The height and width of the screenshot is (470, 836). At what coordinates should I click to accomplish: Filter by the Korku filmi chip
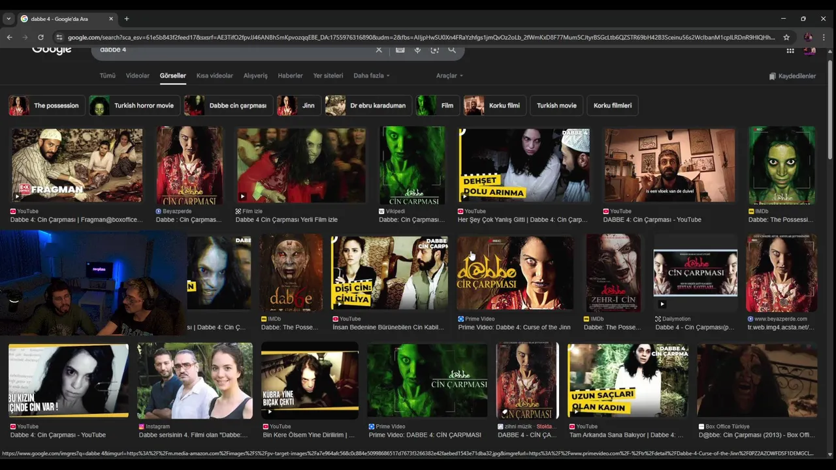(x=494, y=105)
